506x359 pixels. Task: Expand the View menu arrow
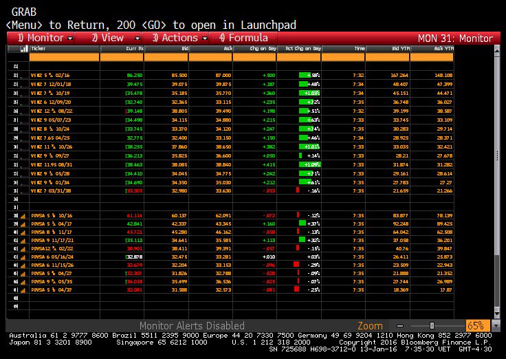137,39
